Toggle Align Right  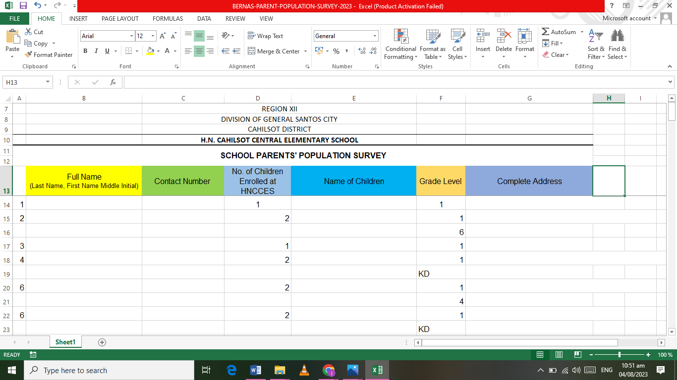click(x=210, y=51)
